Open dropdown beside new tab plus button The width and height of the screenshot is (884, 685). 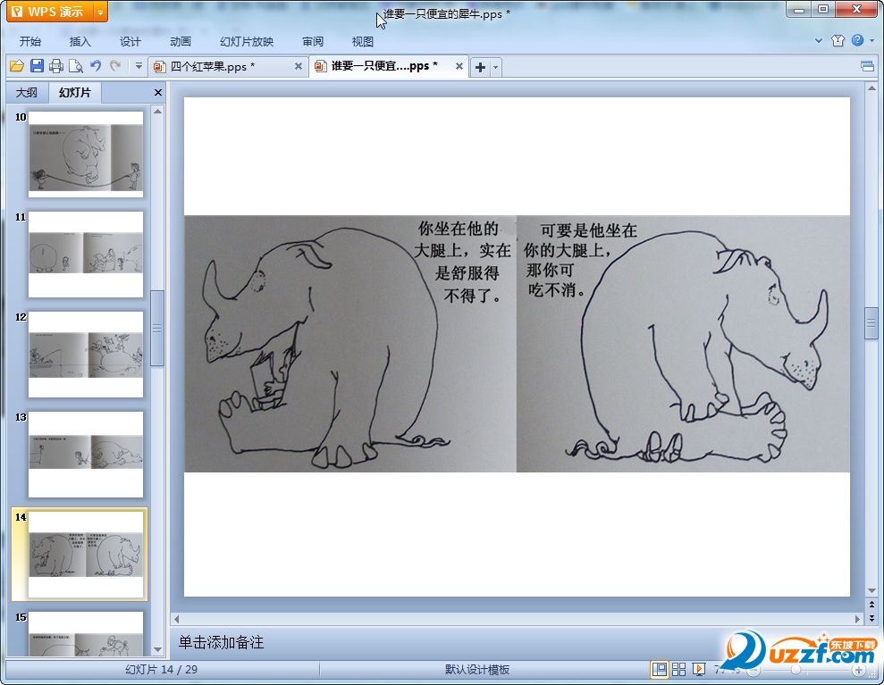coord(495,67)
